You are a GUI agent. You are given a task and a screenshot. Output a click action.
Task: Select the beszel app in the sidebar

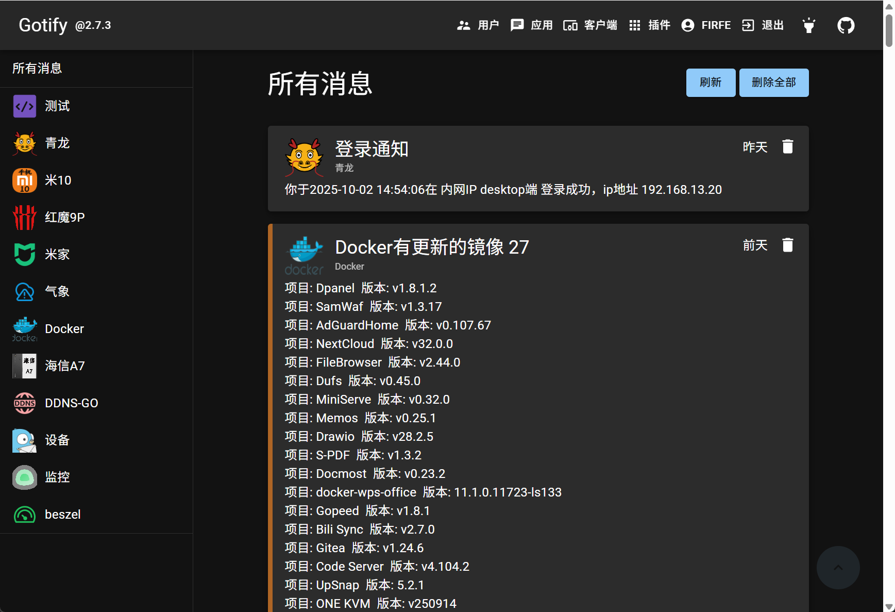click(x=62, y=514)
